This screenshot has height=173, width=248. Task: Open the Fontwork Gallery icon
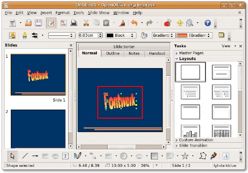coord(226,156)
